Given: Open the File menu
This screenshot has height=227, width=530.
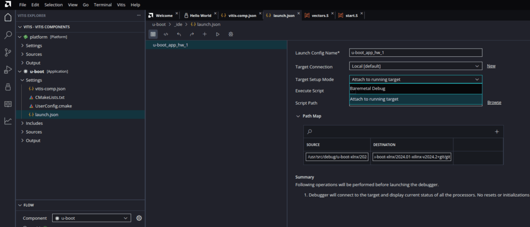Looking at the screenshot, I should 23,5.
